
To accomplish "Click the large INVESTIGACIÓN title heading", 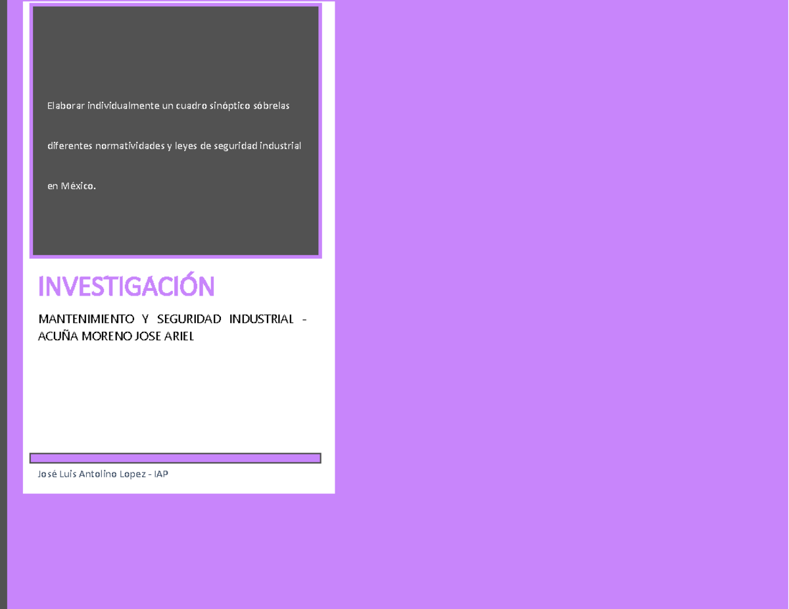I will 126,286.
